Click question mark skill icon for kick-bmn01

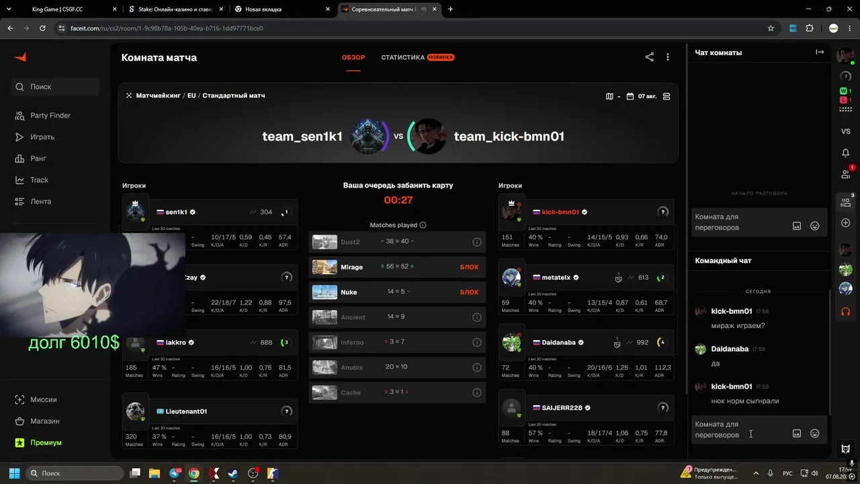663,212
